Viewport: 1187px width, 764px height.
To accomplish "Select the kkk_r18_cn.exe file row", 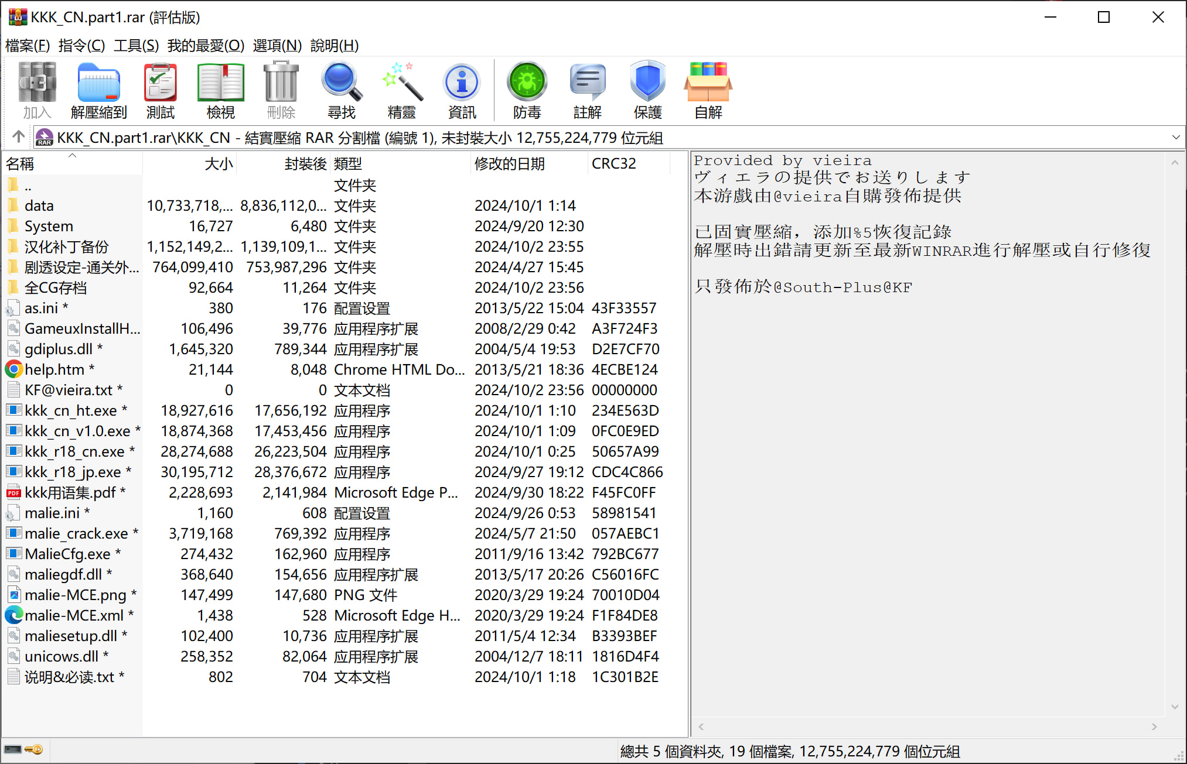I will [x=74, y=451].
